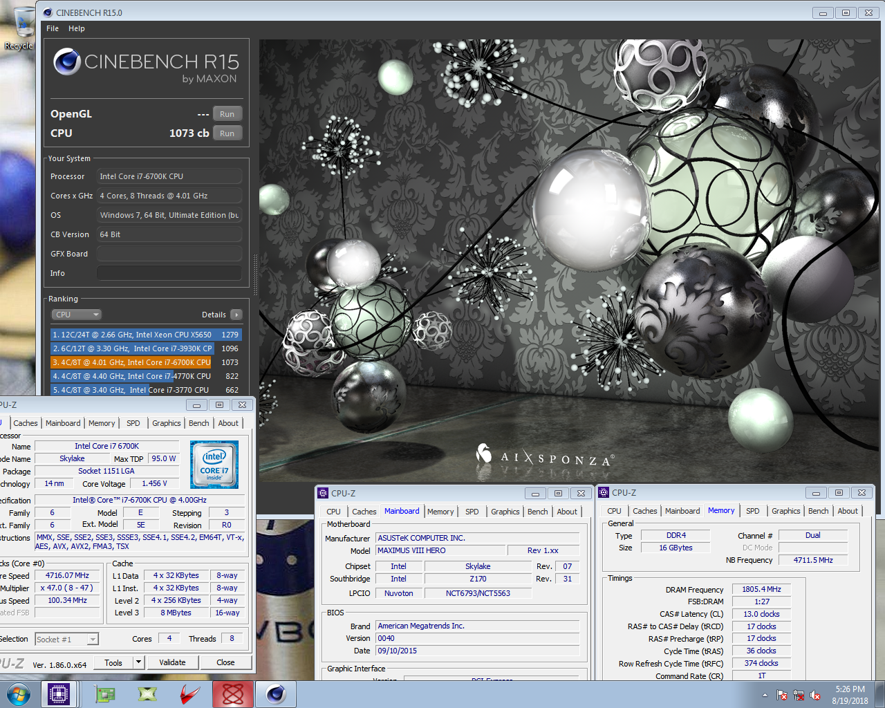Open the Recycle Bin desktop icon
The height and width of the screenshot is (708, 885).
pyautogui.click(x=21, y=29)
